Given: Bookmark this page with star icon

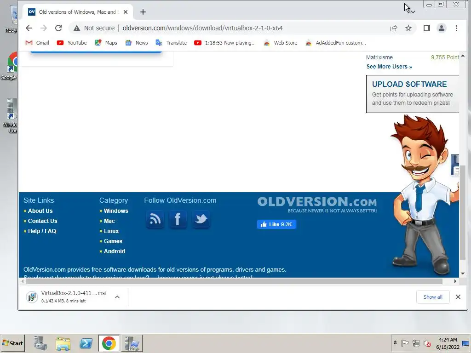Looking at the screenshot, I should [x=408, y=28].
